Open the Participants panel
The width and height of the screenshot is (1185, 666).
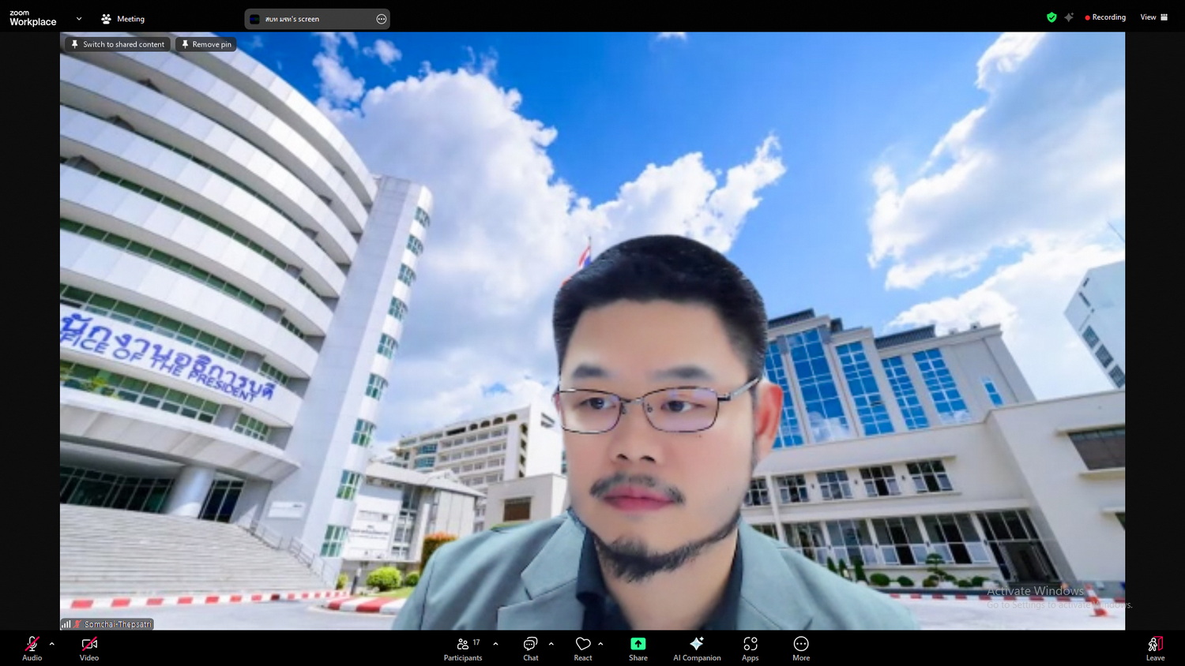[x=463, y=648]
